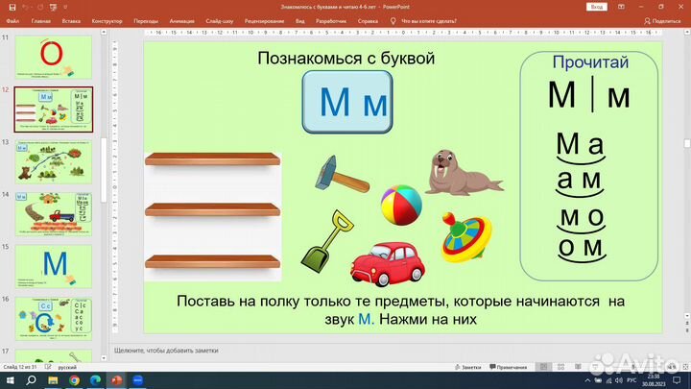Screen dimensions: 691x389
Task: Open Windows search in taskbar
Action: (31, 380)
